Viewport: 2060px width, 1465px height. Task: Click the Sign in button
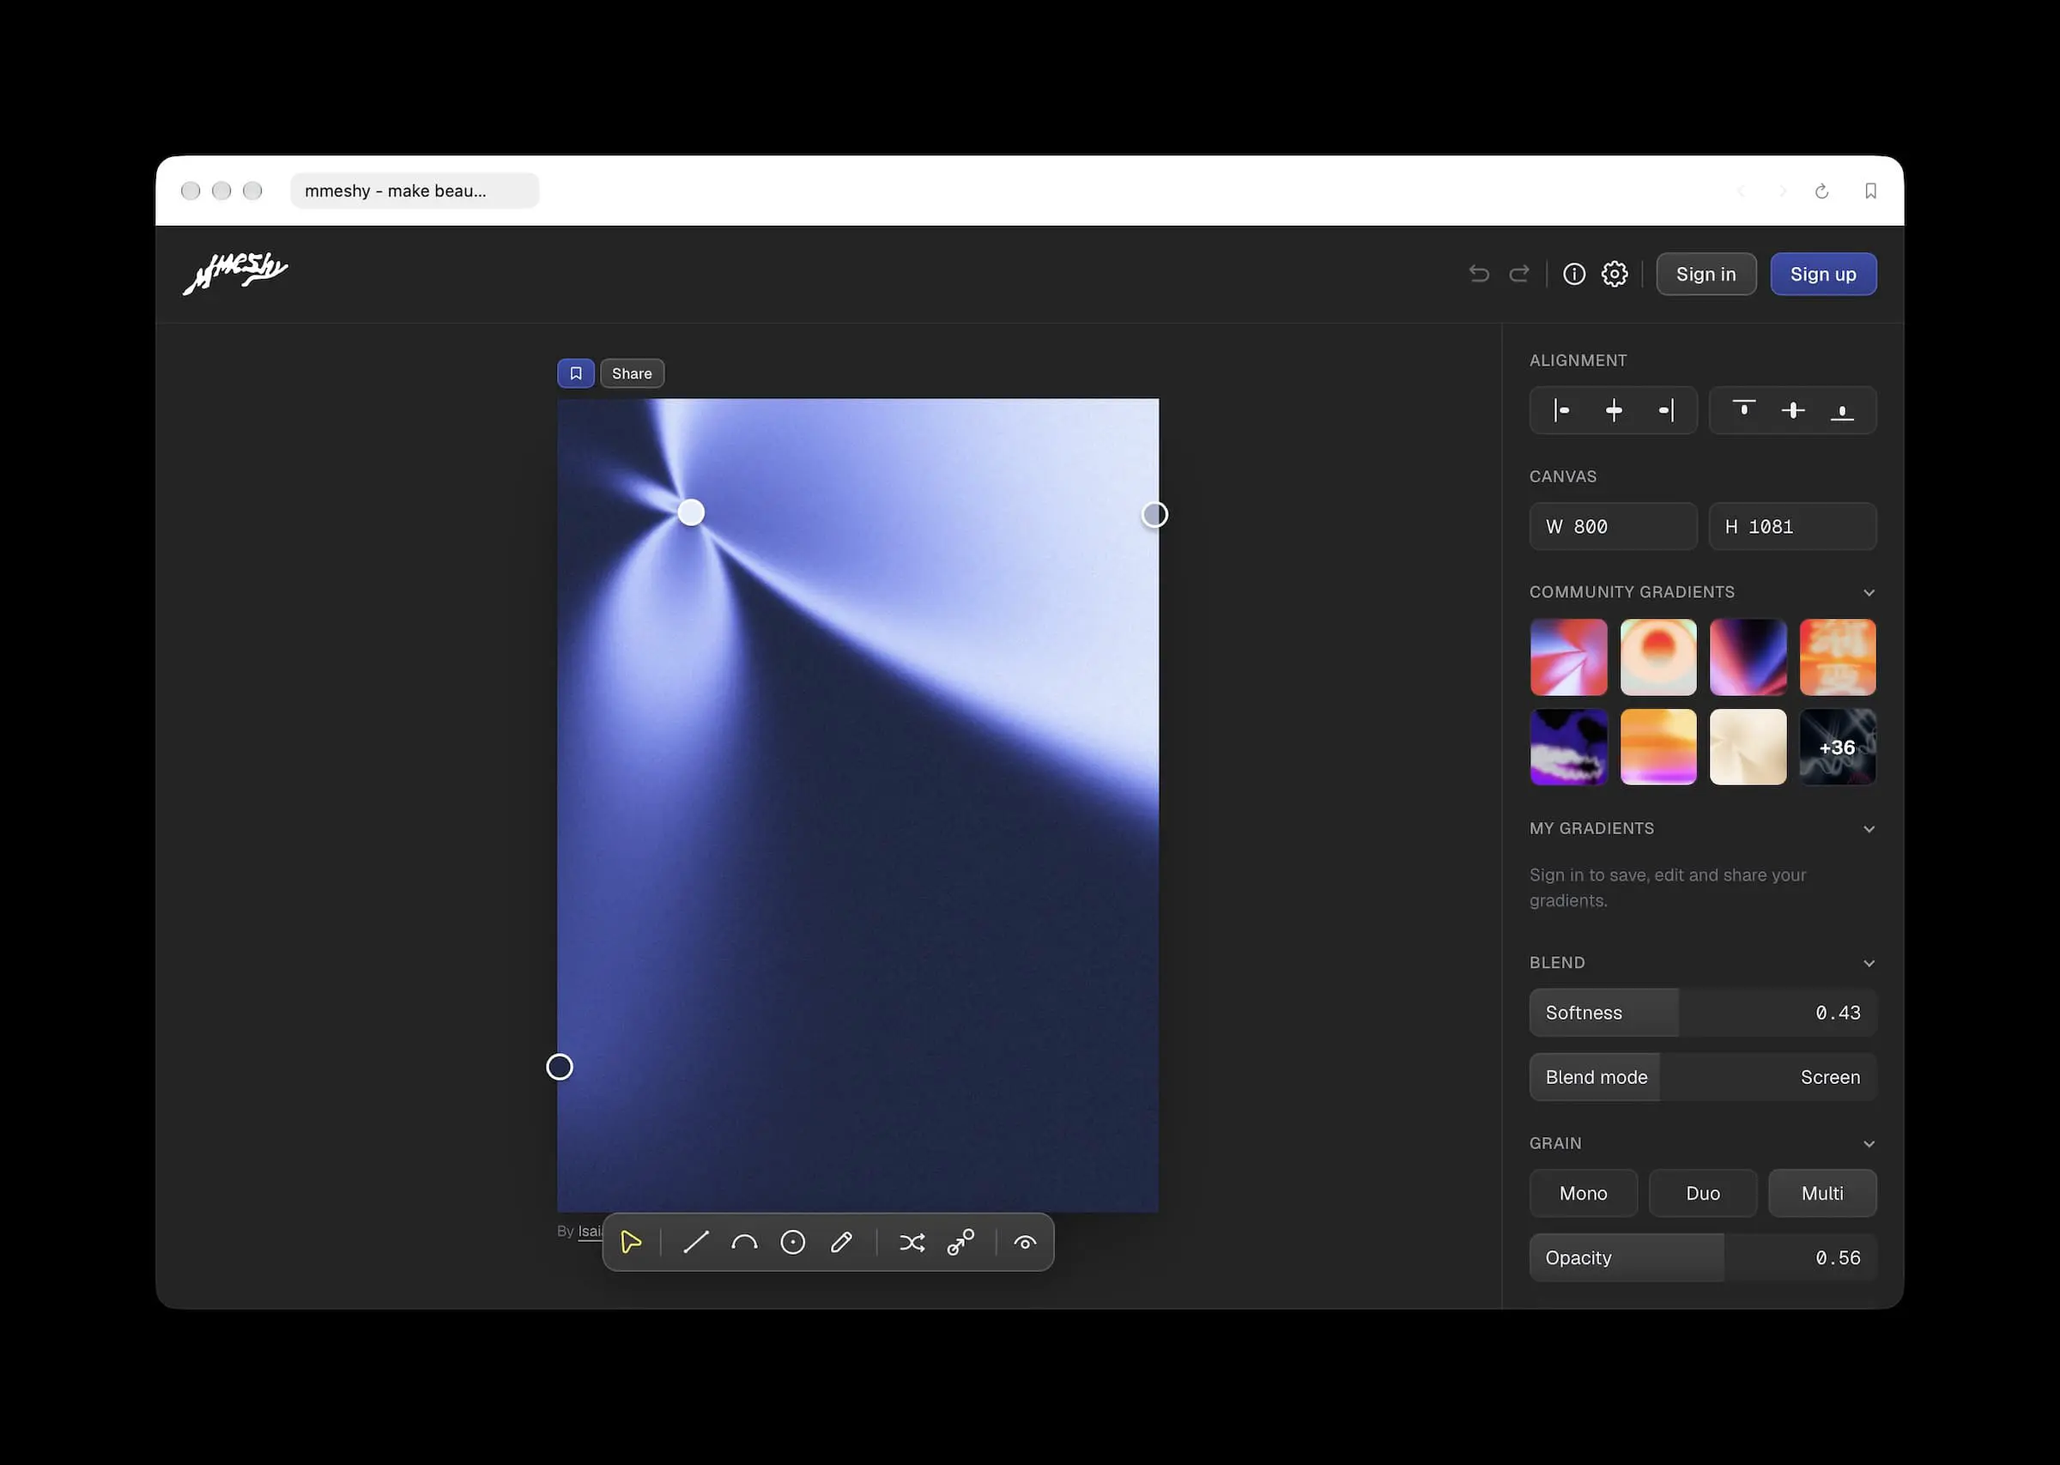1706,275
